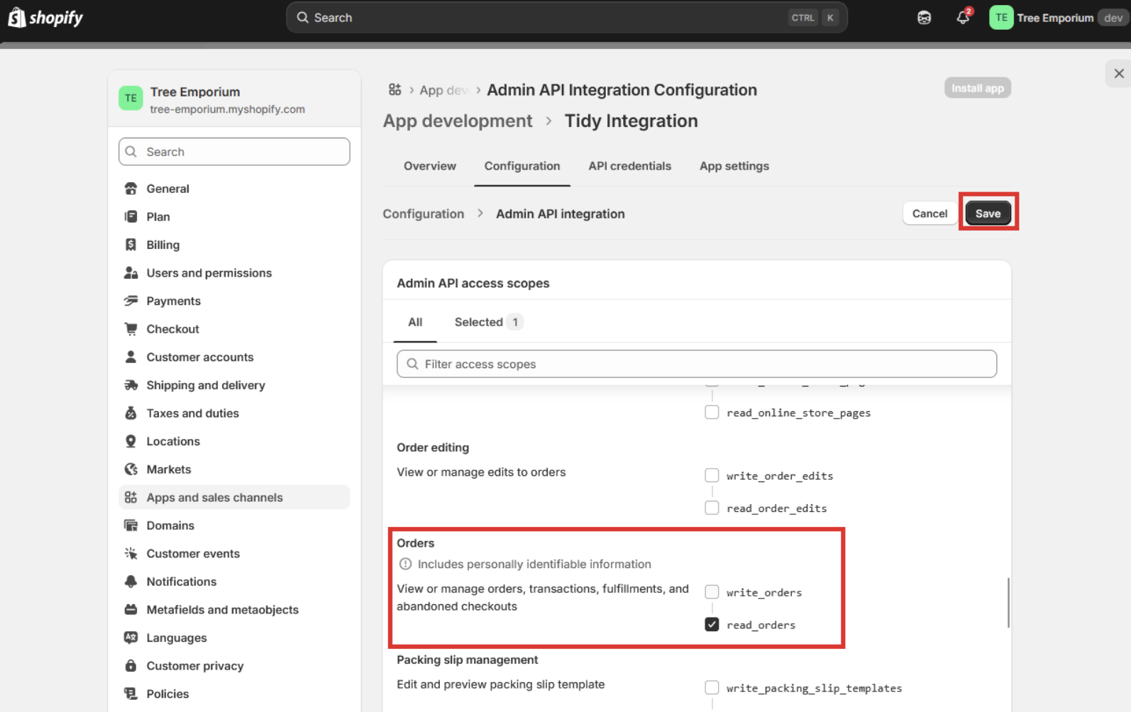Viewport: 1131px width, 712px height.
Task: Enable the write_packing_slip_templates checkbox
Action: click(712, 687)
